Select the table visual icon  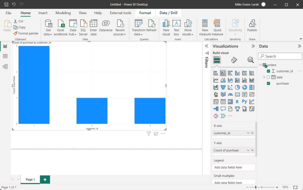[x=223, y=102]
